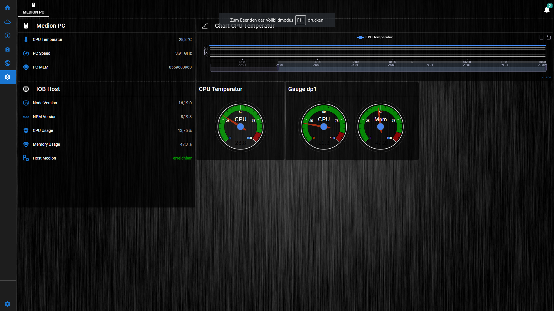Click the IOB Host header icon
Image resolution: width=554 pixels, height=311 pixels.
pos(26,89)
